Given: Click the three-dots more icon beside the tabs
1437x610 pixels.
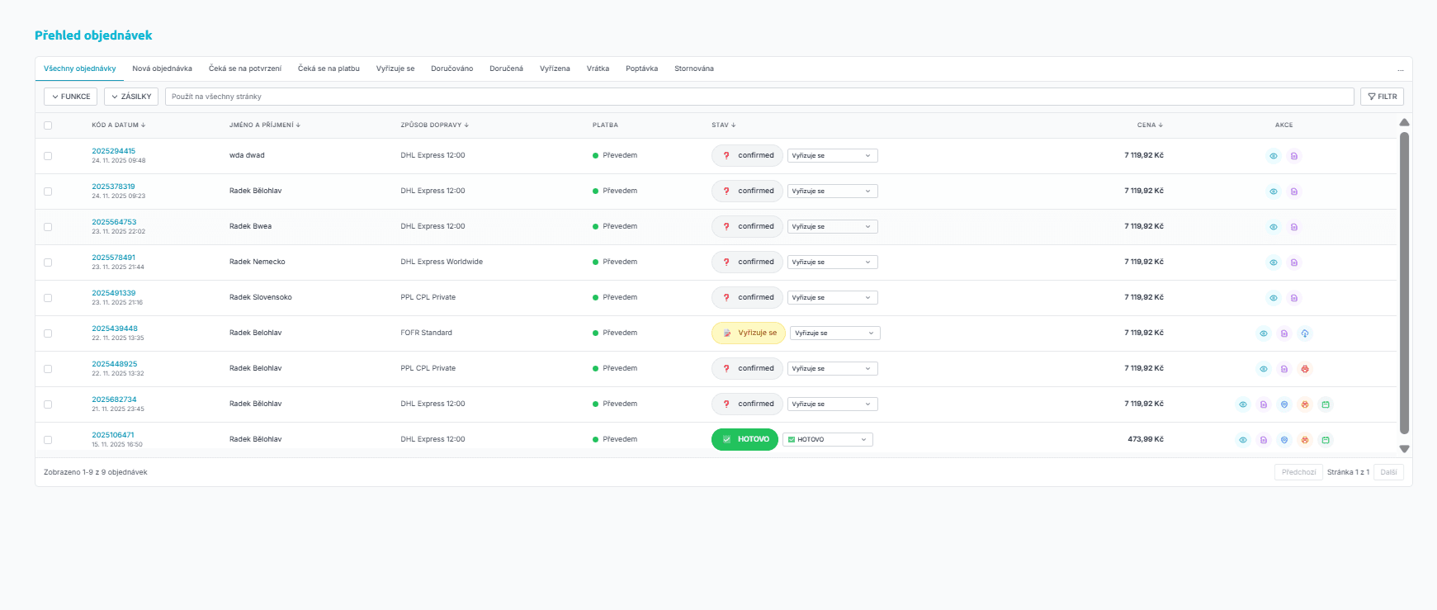Looking at the screenshot, I should (1400, 69).
